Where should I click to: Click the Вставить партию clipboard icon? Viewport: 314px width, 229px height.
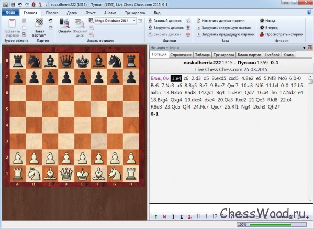pos(12,23)
